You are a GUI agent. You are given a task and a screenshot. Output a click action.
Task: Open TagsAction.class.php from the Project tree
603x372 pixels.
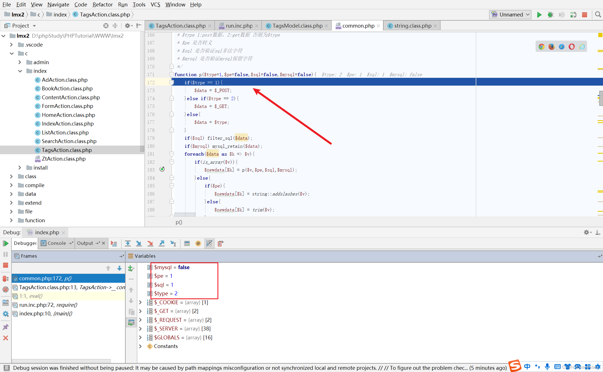(67, 150)
